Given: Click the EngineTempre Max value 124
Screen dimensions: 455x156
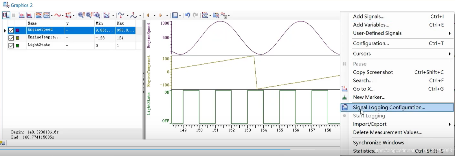Looking at the screenshot, I should point(120,38).
